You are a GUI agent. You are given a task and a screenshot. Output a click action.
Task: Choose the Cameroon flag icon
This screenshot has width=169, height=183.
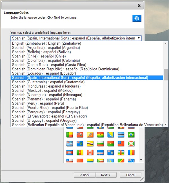click(x=80, y=152)
